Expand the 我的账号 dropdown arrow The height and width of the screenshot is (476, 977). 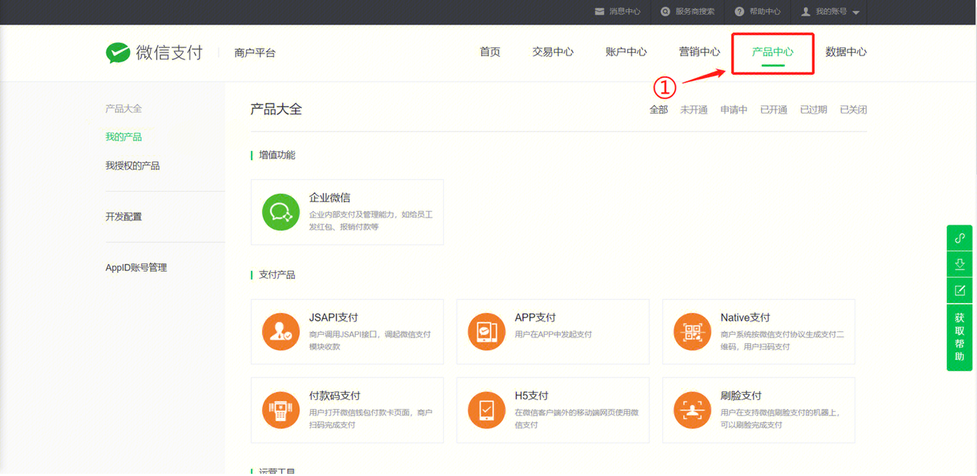[856, 12]
